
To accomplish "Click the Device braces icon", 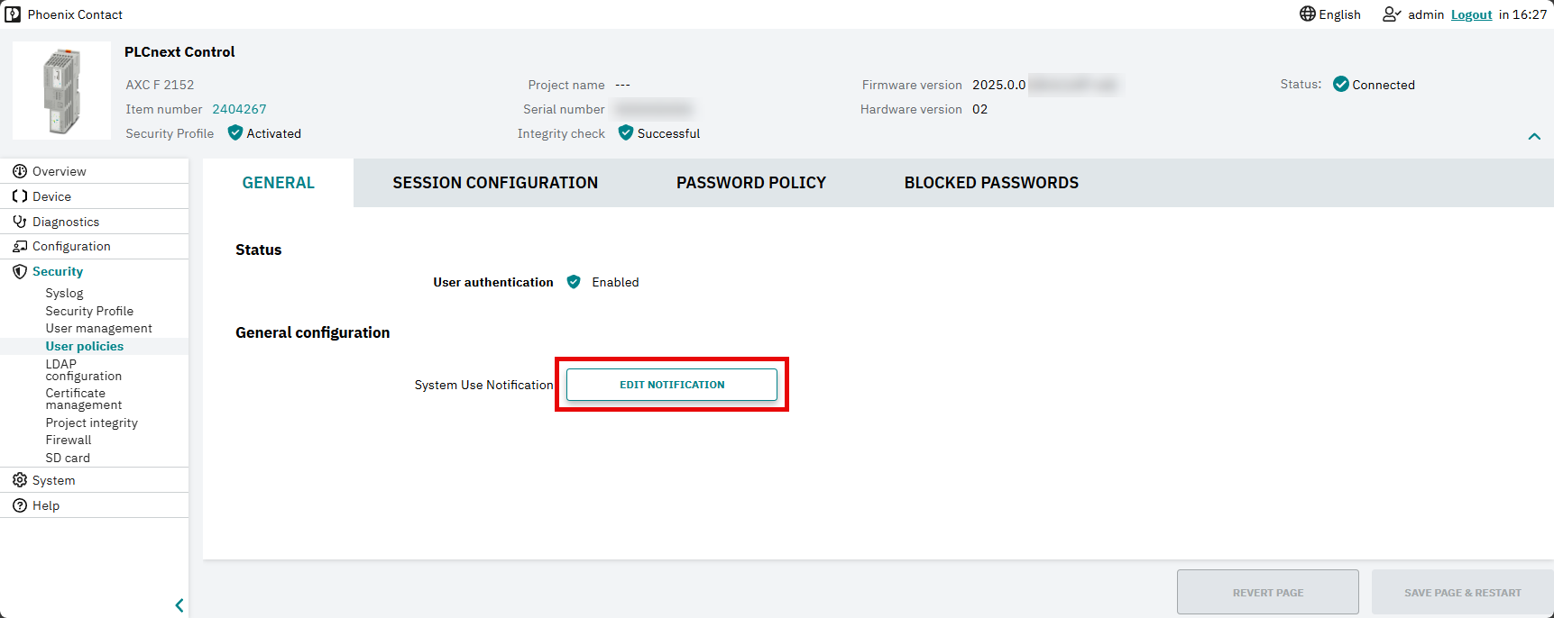I will 20,196.
